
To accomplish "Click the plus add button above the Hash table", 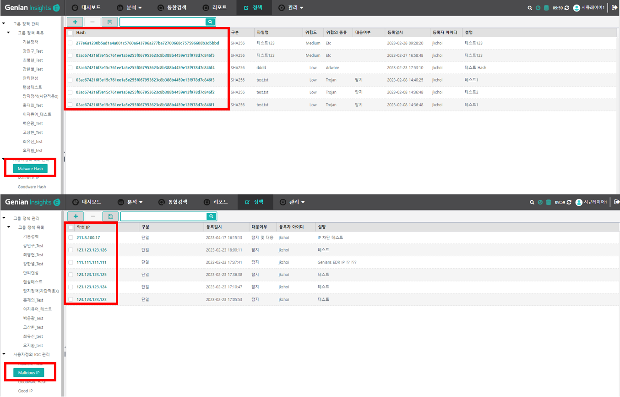I will [x=75, y=22].
